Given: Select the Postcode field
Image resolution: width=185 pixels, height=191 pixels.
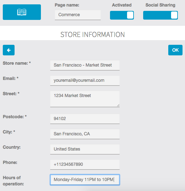Looking at the screenshot, I should (x=85, y=119).
